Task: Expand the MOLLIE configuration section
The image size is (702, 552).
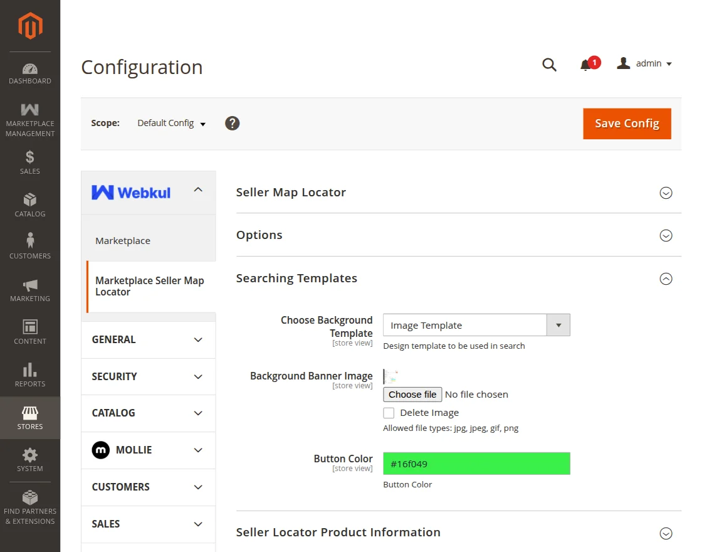Action: pyautogui.click(x=148, y=450)
